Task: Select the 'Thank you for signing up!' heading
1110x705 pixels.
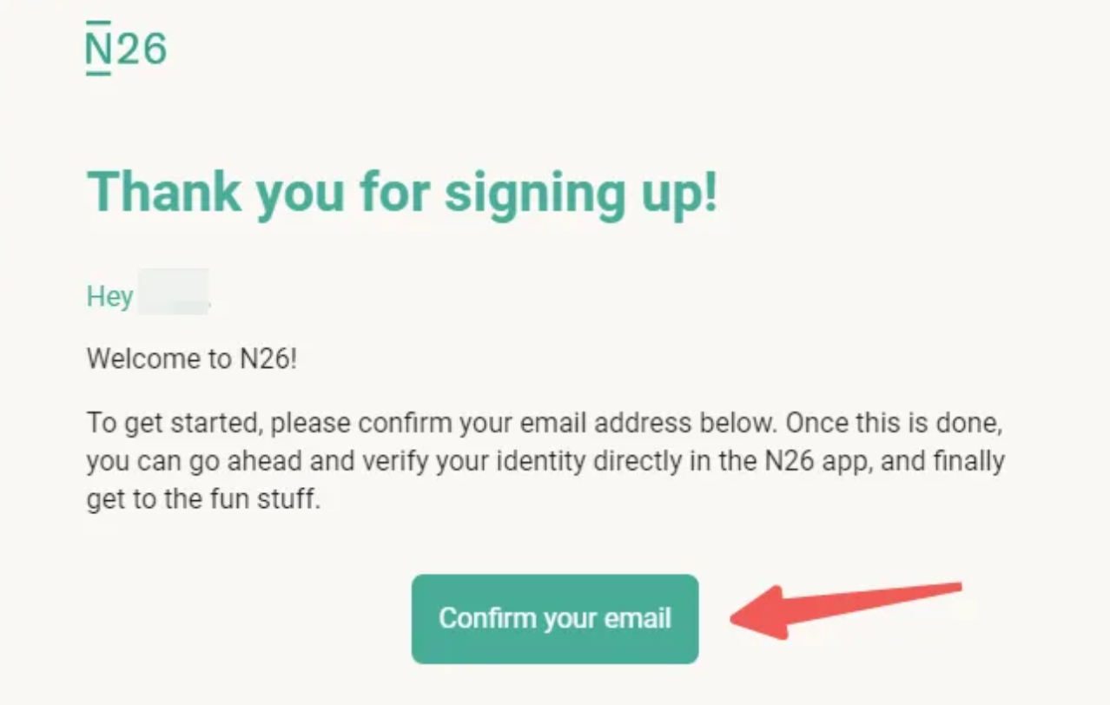Action: tap(403, 193)
